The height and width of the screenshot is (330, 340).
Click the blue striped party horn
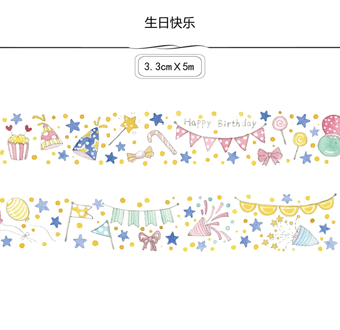point(305,236)
